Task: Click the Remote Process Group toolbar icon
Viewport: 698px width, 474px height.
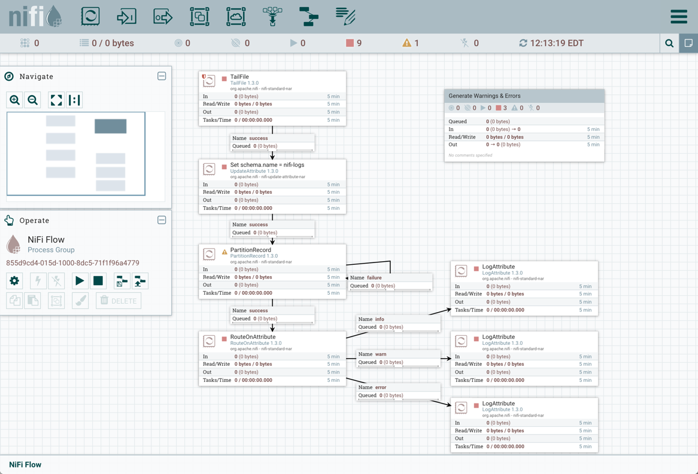Action: coord(236,16)
